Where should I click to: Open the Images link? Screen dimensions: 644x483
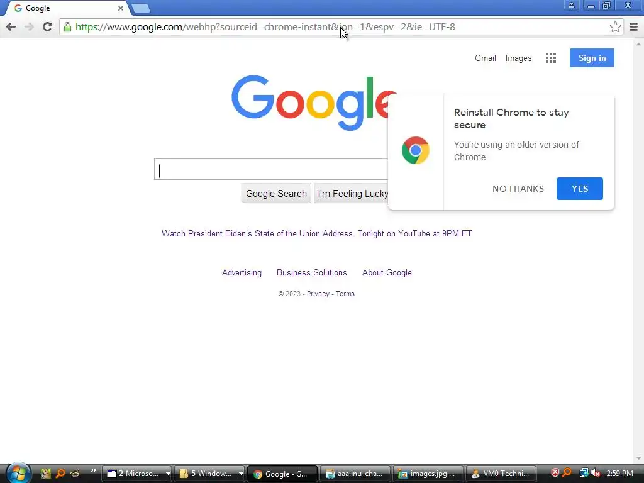518,58
